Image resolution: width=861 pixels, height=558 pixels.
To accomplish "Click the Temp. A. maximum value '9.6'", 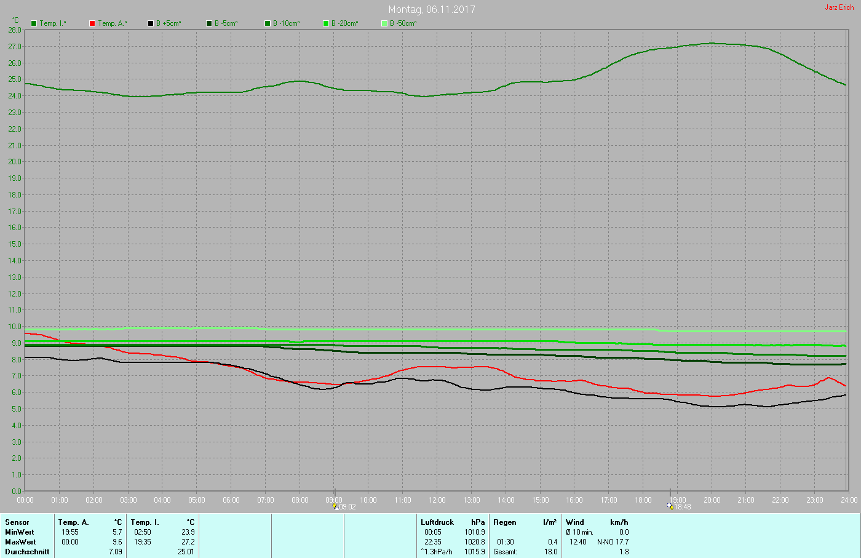I will point(117,542).
